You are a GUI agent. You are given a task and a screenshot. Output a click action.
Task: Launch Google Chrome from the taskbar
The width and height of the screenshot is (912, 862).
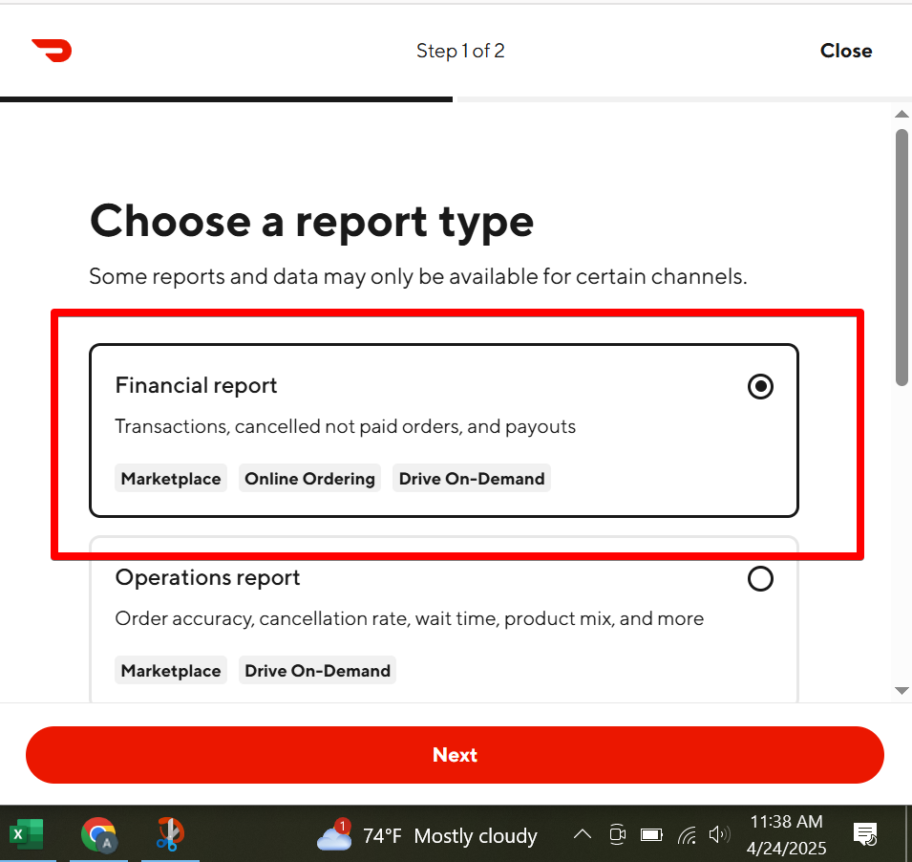coord(98,833)
